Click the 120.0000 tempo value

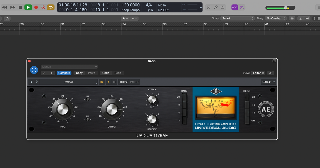[130, 5]
